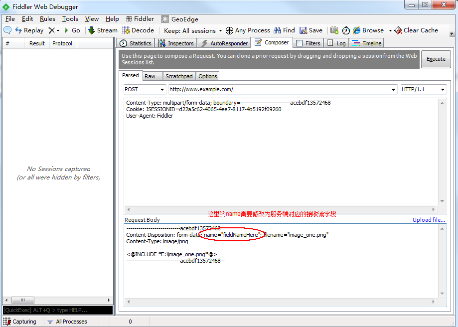Click the Any Process target icon
Screen dimensions: 458x327
(230, 30)
